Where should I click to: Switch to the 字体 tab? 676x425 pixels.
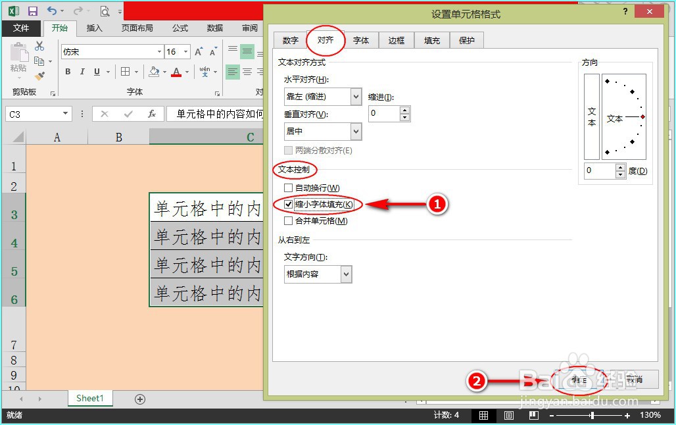[361, 39]
